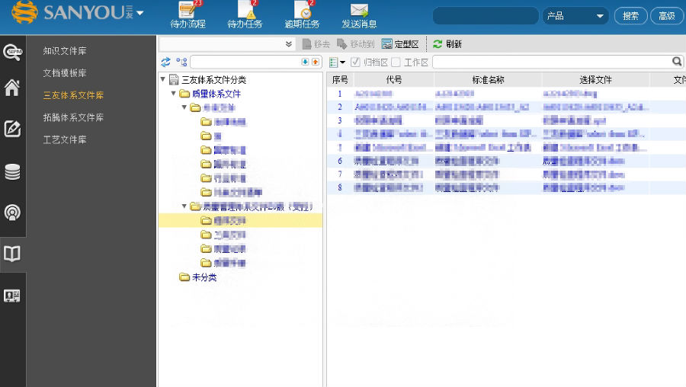686x387 pixels.
Task: Click the magnifier search icon in list filter
Action: [x=677, y=62]
